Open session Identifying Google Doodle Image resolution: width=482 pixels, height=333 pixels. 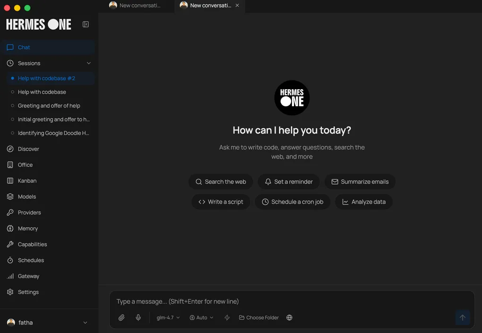[51, 133]
